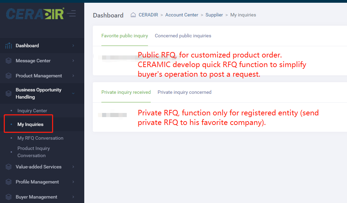Click the CERADIR logo
Screen dimensions: 347x203
35,14
